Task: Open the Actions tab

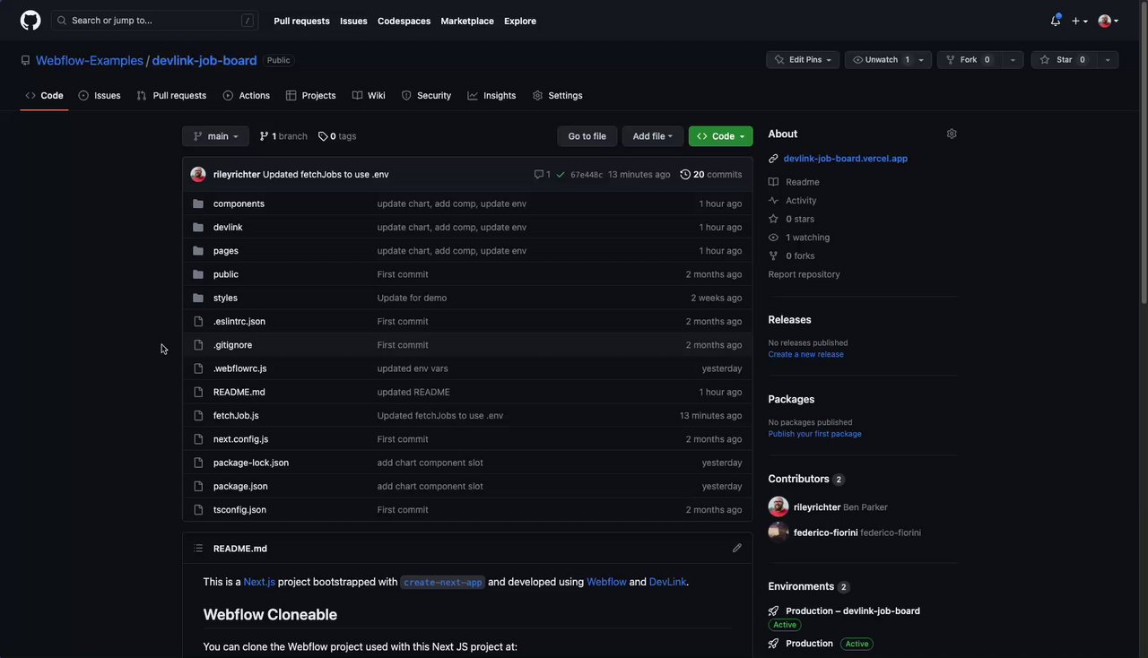Action: point(247,95)
